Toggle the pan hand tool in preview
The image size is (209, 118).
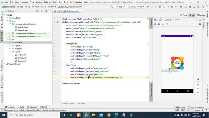click(198, 79)
